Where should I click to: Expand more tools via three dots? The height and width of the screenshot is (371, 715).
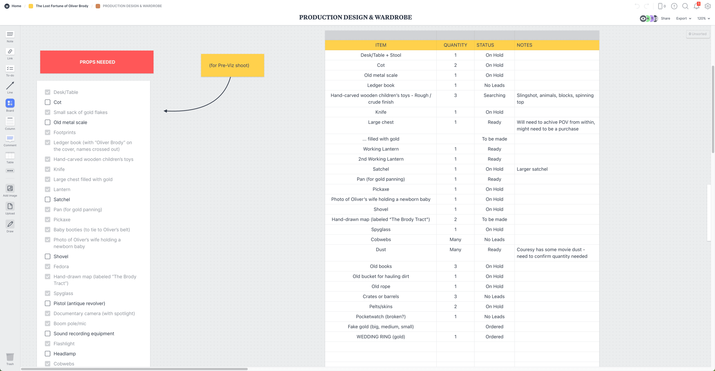(10, 171)
